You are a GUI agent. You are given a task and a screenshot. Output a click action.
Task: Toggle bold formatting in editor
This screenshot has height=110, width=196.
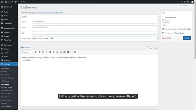click(36, 52)
